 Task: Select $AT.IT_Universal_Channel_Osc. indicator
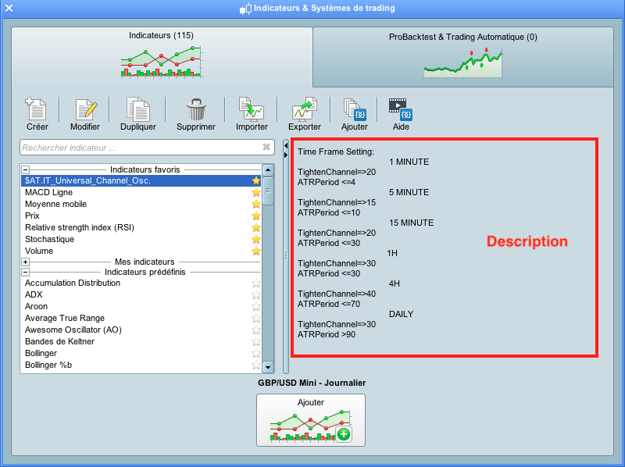click(x=141, y=180)
